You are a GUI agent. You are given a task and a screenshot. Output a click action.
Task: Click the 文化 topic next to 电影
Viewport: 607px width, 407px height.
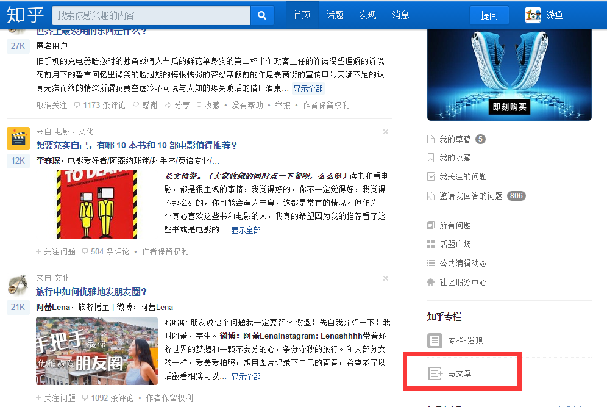[x=85, y=131]
